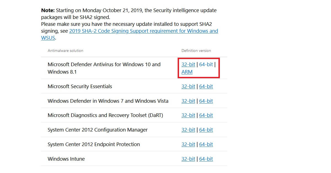This screenshot has width=331, height=173.
Task: Get 32-bit System Center 2012 Endpoint Protection definitions
Action: 188,144
